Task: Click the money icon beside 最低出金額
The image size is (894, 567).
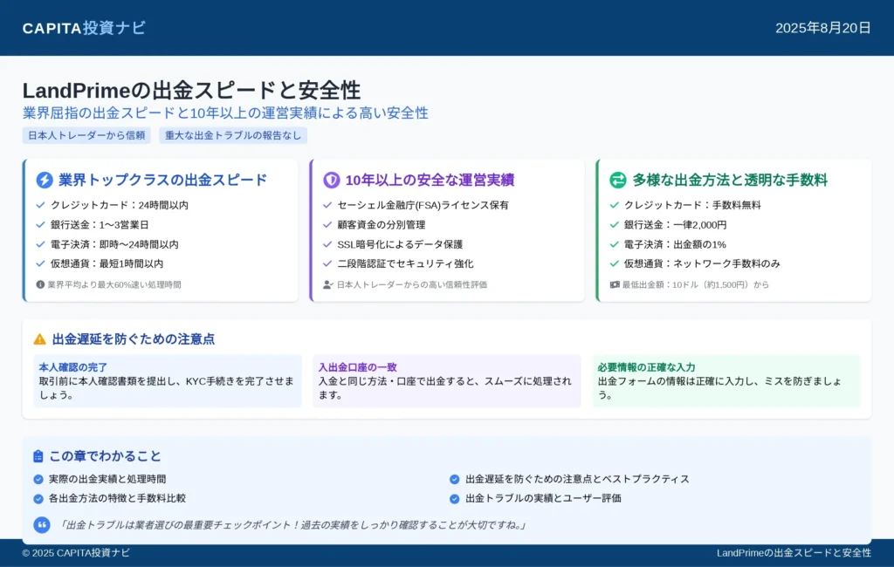Action: 615,284
